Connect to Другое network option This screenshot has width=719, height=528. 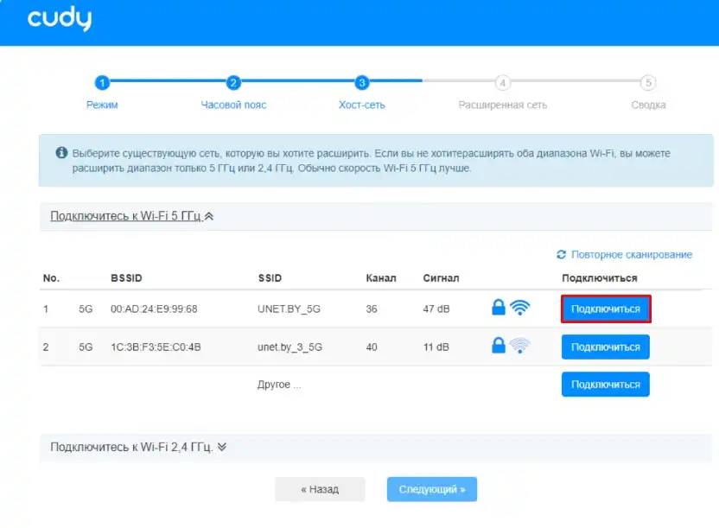(x=606, y=384)
